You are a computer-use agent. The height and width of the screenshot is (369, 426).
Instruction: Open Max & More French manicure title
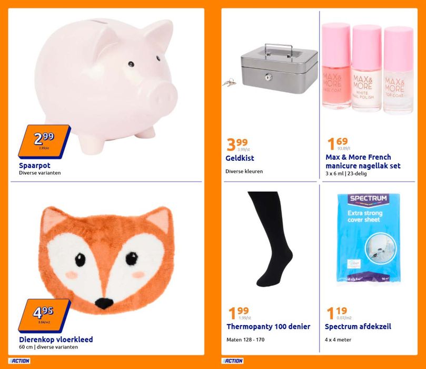point(363,161)
